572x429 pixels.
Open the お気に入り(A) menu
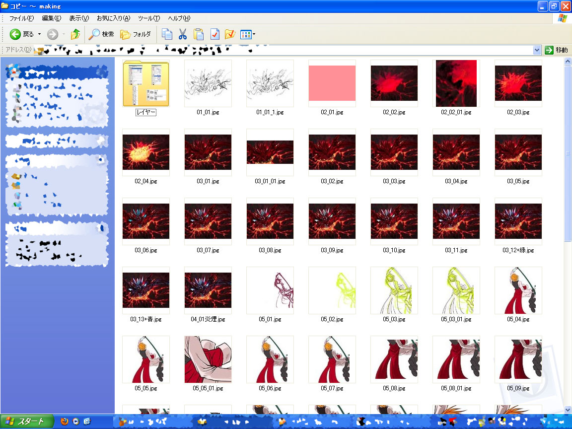coord(113,18)
